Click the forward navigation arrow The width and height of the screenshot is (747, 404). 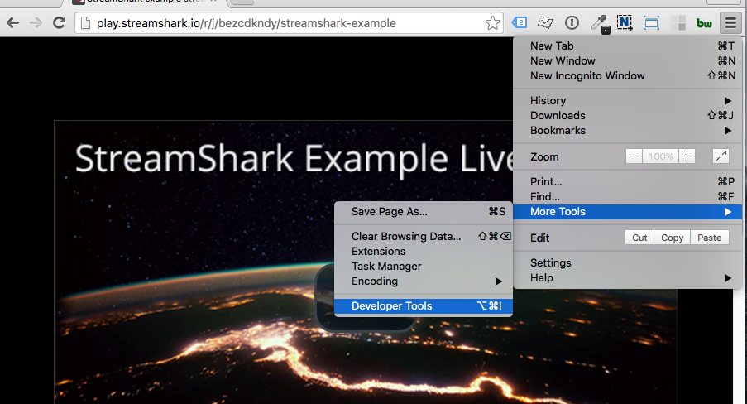36,22
